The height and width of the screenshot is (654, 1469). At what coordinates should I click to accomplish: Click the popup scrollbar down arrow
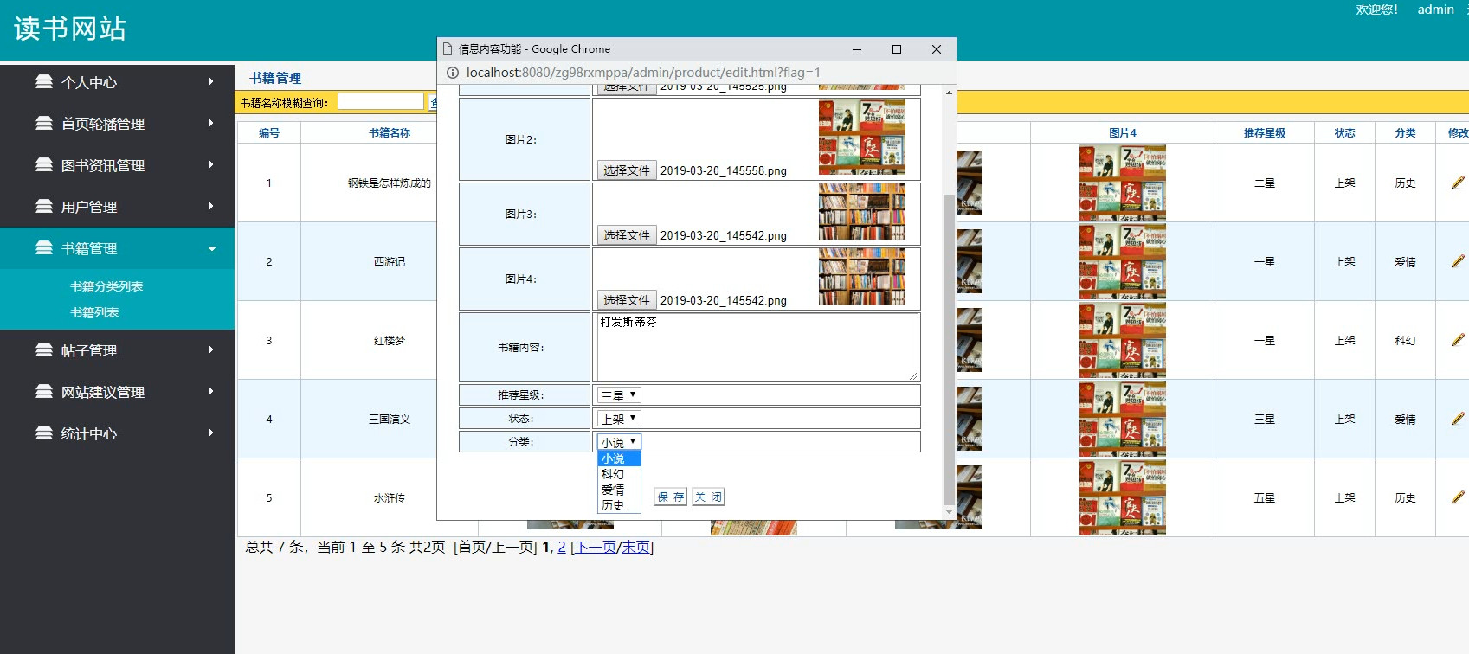pyautogui.click(x=949, y=513)
